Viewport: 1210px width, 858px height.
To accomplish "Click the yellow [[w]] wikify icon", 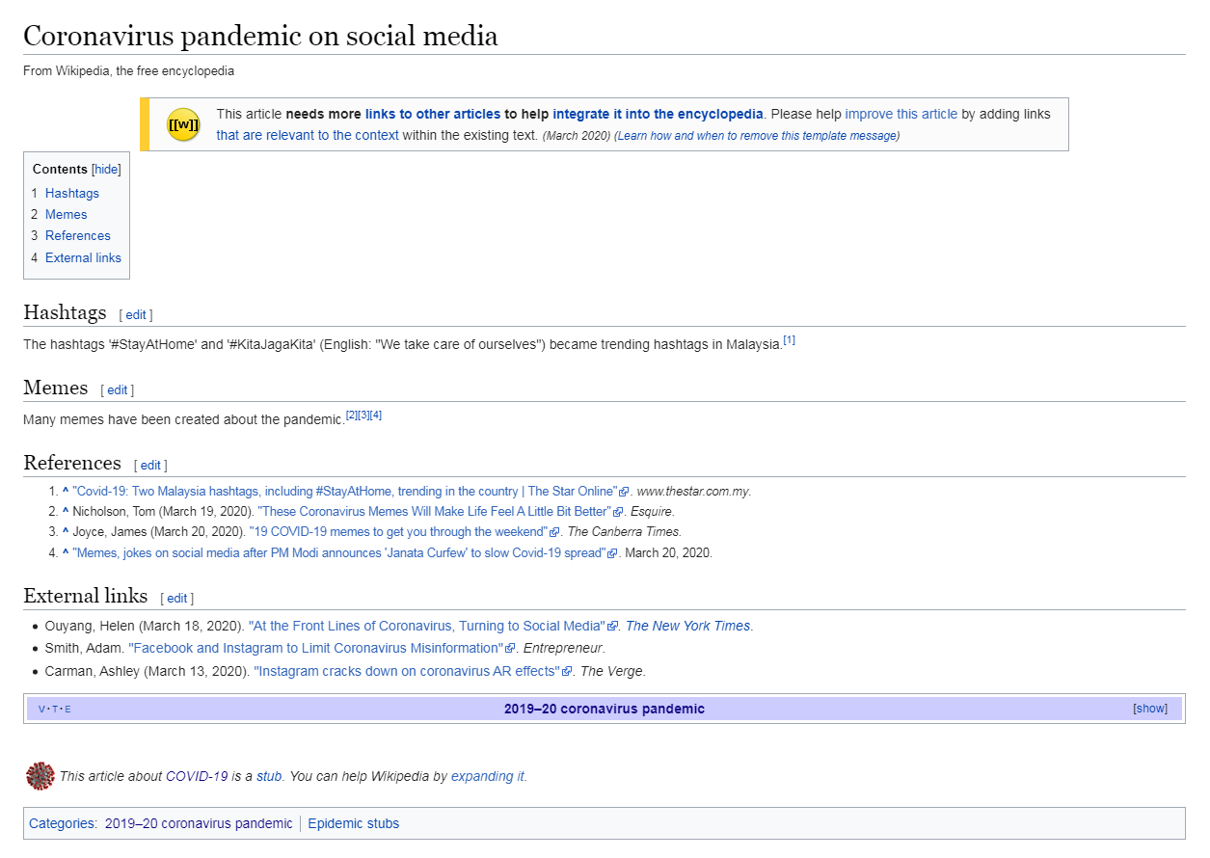I will 183,124.
